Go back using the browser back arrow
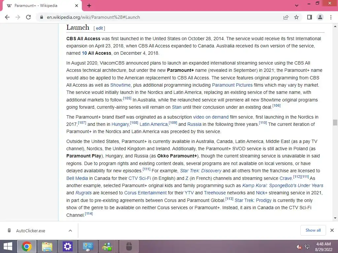Image resolution: width=338 pixels, height=253 pixels. pos(7,17)
